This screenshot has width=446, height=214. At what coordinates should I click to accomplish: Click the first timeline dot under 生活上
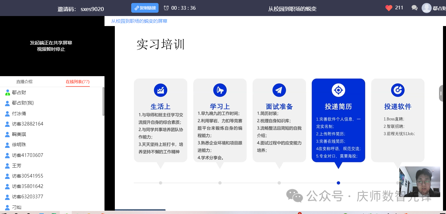point(161,183)
